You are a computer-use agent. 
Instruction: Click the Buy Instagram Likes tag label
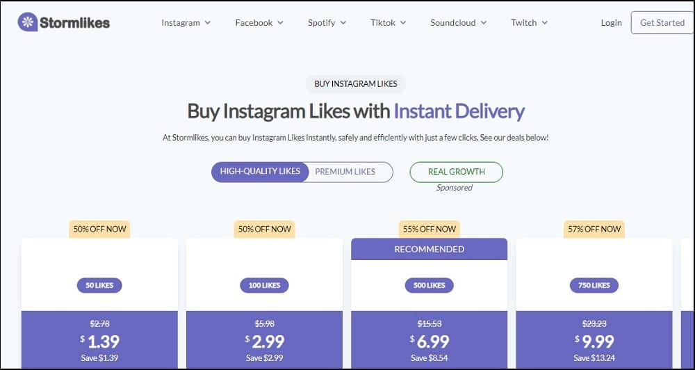point(355,84)
